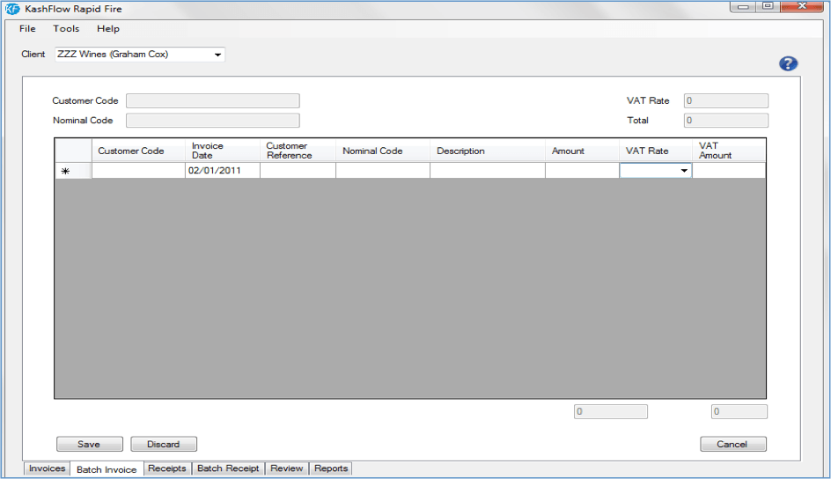Expand the VAT Rate dropdown in grid row
831x479 pixels.
pyautogui.click(x=683, y=171)
